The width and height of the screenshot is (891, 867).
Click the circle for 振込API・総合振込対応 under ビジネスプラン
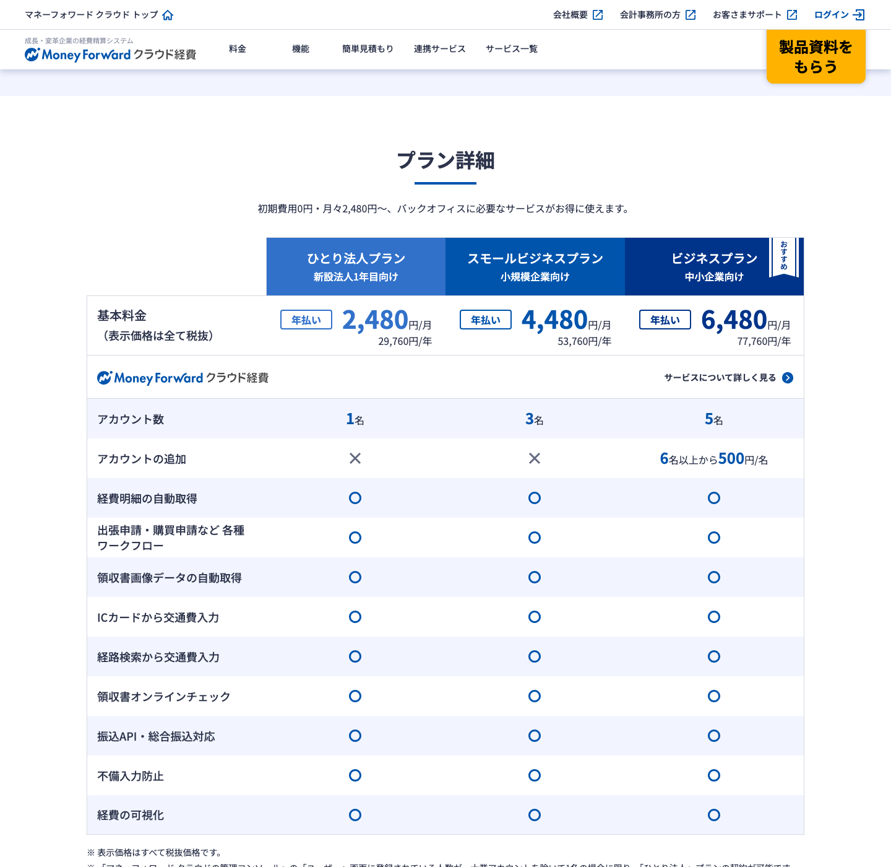pyautogui.click(x=714, y=736)
